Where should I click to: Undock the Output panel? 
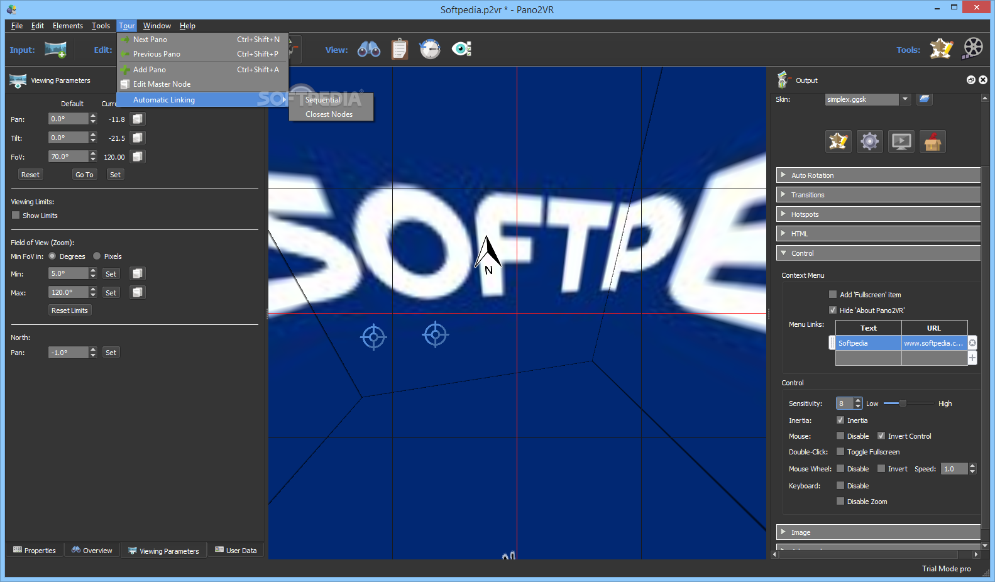[971, 80]
